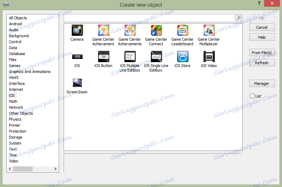
Task: Open the Background category
Action: tap(19, 36)
